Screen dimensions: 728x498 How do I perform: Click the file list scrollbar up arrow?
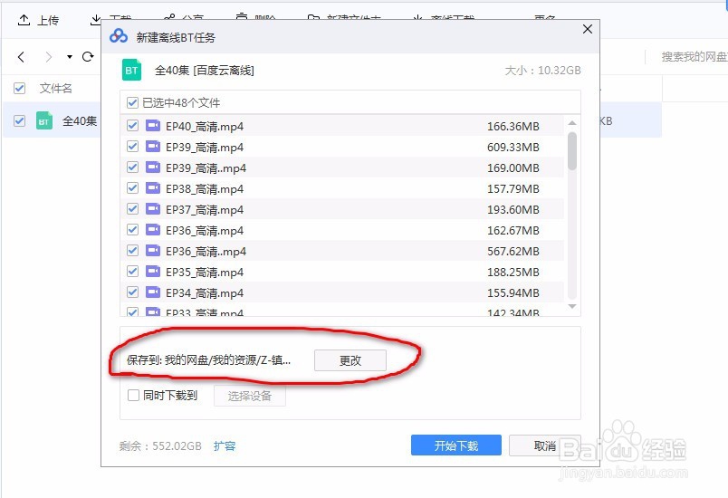click(572, 123)
